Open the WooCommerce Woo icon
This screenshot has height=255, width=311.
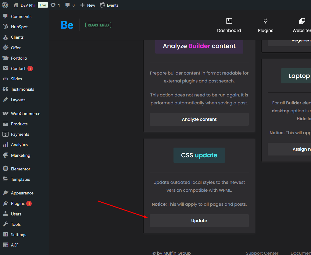[5, 114]
